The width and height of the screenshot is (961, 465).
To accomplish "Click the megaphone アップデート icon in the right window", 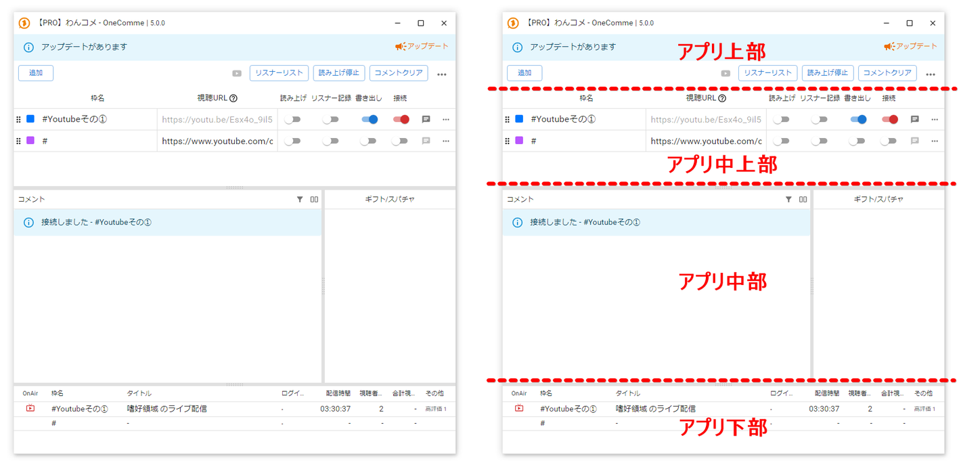I will 889,47.
